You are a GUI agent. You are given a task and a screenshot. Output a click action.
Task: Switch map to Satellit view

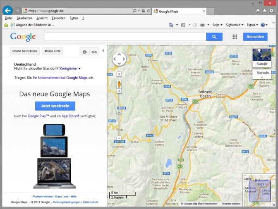click(262, 58)
